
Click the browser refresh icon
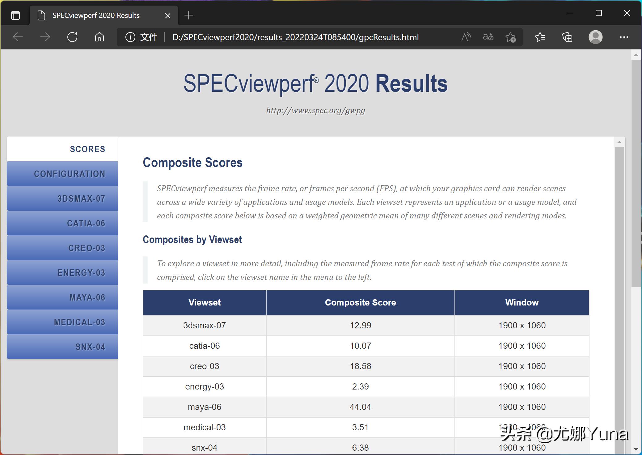click(72, 37)
